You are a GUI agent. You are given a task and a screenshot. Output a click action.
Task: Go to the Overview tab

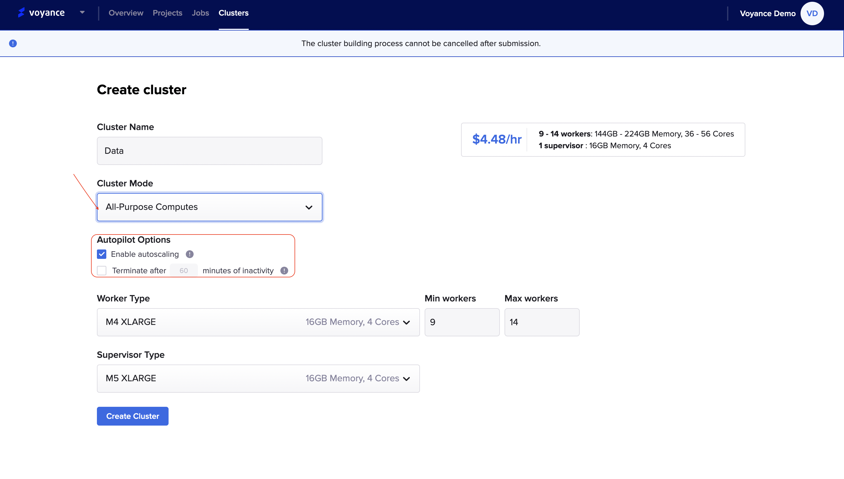(126, 13)
